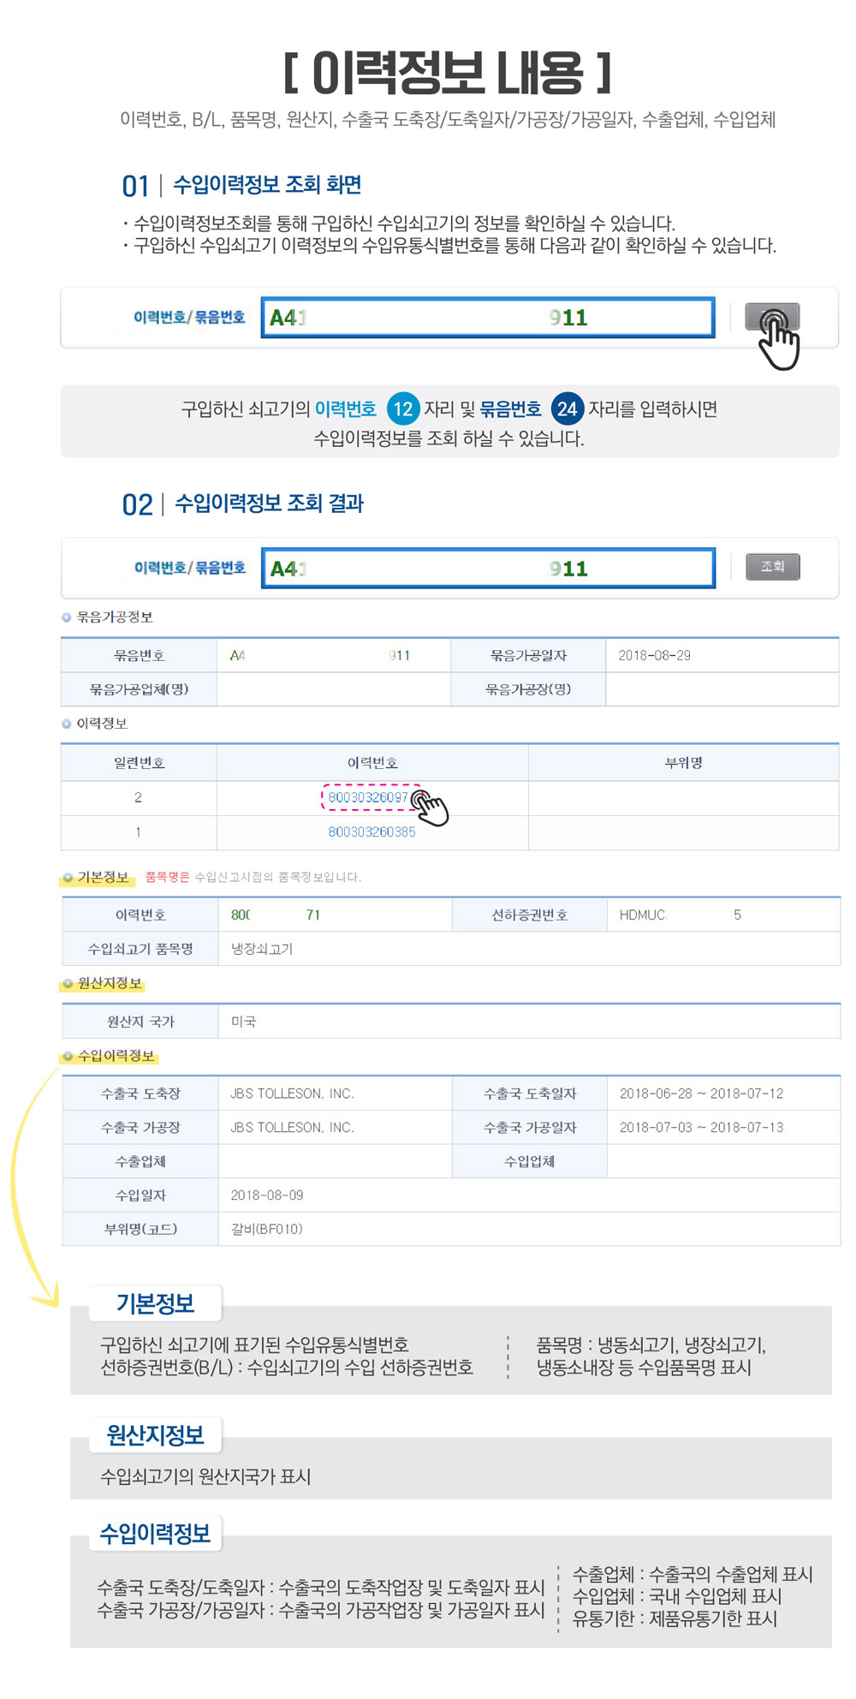Click the 조회 button in section 02
The width and height of the screenshot is (856, 1699).
tap(772, 567)
